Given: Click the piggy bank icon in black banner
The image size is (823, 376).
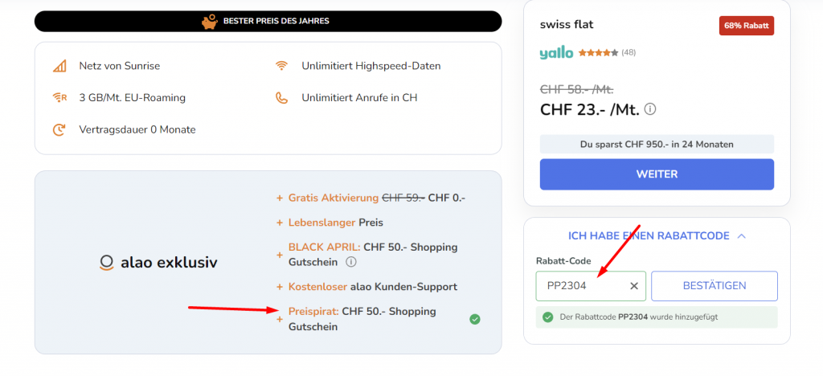Looking at the screenshot, I should click(209, 21).
